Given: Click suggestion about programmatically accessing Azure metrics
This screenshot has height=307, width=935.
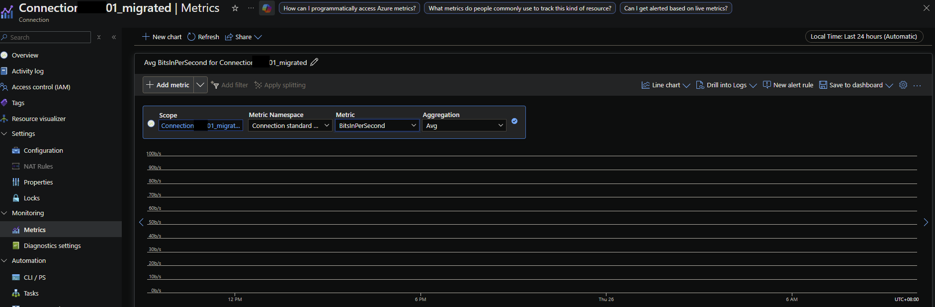Looking at the screenshot, I should (349, 8).
